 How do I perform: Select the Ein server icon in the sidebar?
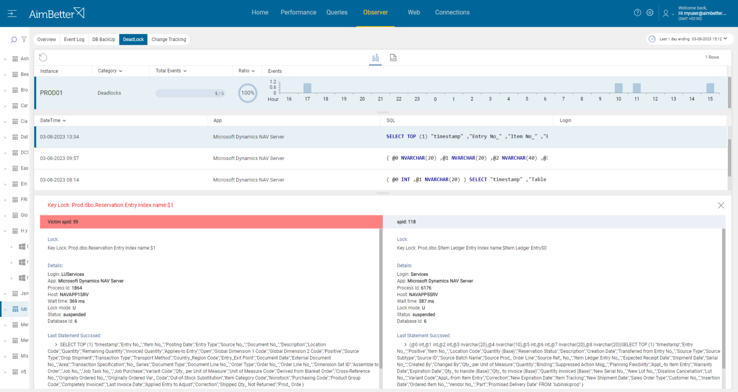click(x=15, y=184)
